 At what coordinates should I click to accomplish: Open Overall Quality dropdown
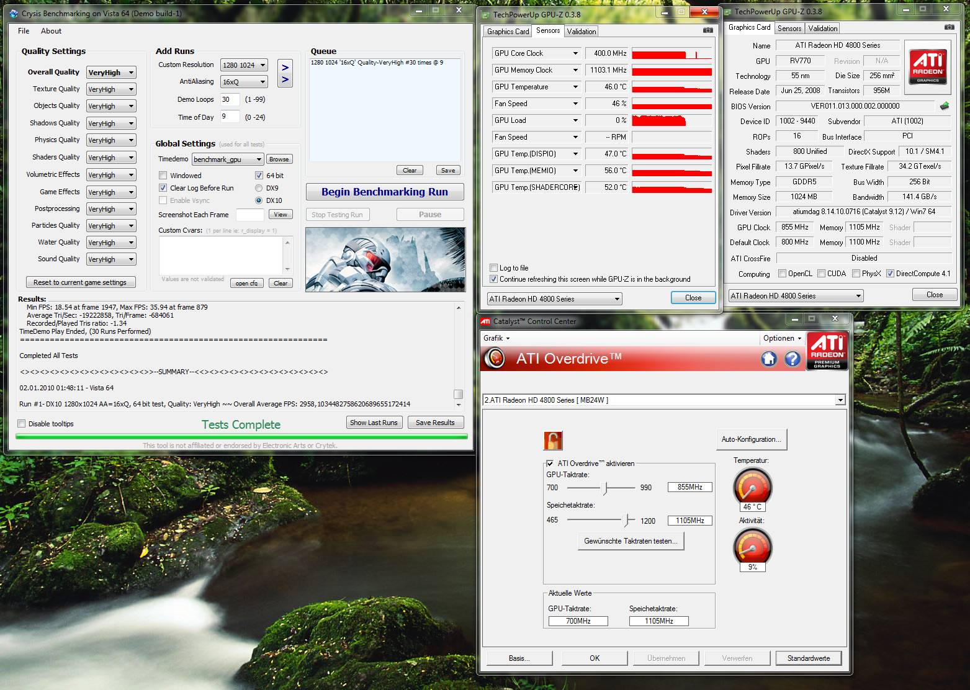(111, 73)
